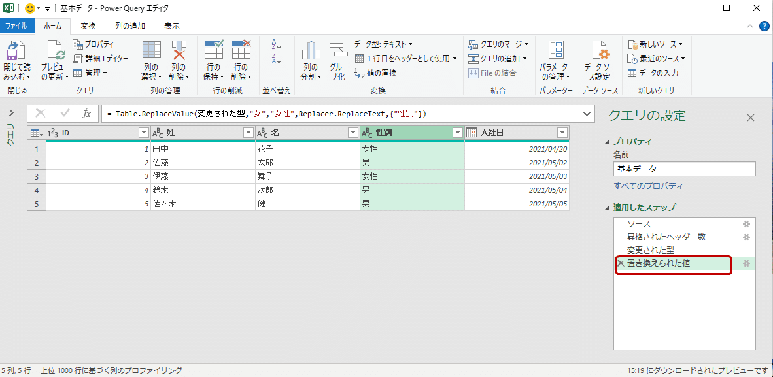This screenshot has width=773, height=377.
Task: Click the 入社日 column date type icon
Action: 472,133
